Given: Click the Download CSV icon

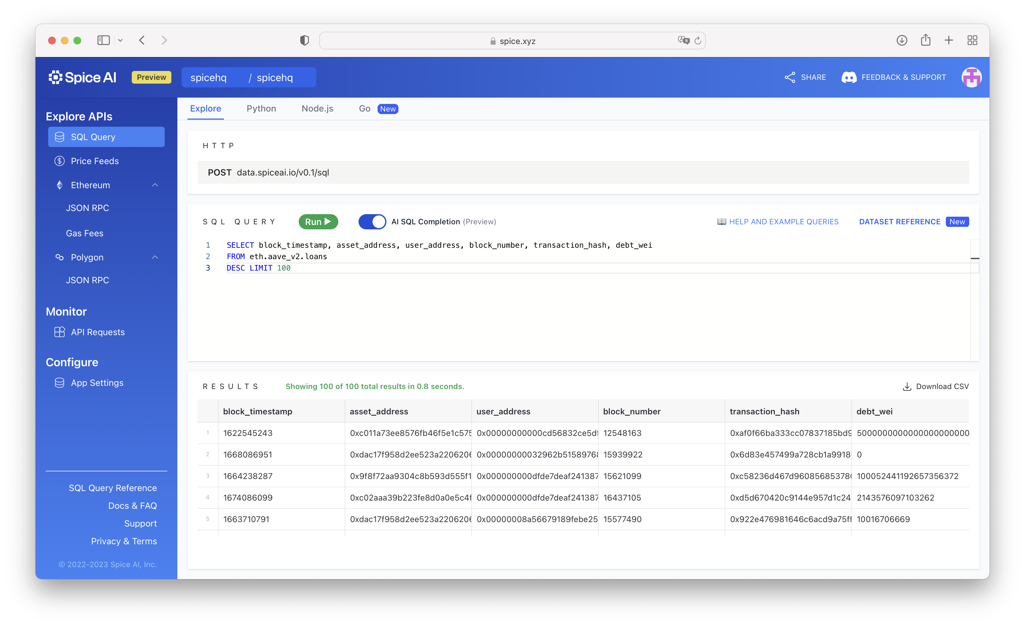Looking at the screenshot, I should [907, 386].
